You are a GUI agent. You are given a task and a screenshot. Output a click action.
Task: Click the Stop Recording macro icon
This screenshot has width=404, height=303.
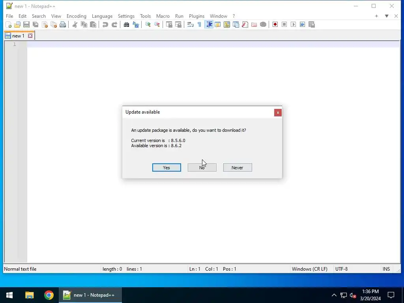click(x=284, y=24)
